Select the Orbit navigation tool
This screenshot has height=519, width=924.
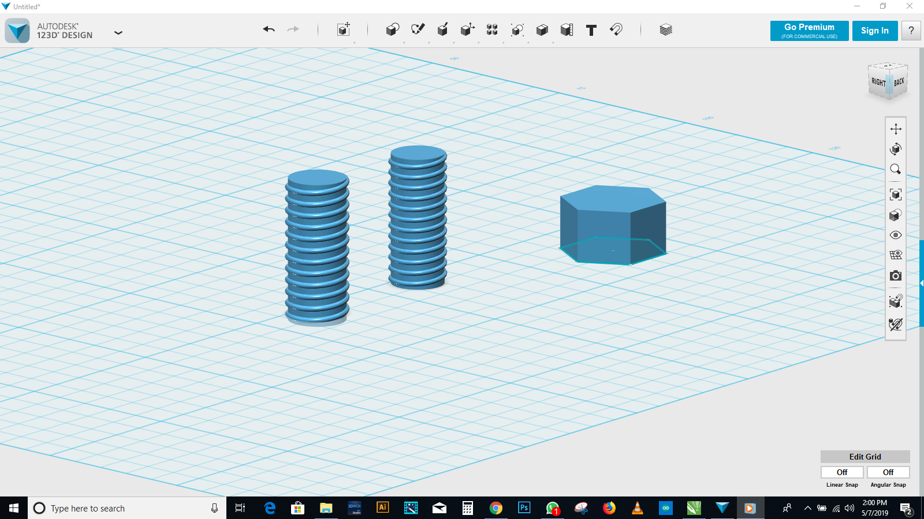(896, 149)
